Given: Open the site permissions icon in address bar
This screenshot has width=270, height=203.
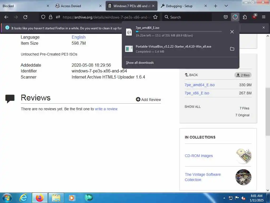Looking at the screenshot, I should (58, 17).
